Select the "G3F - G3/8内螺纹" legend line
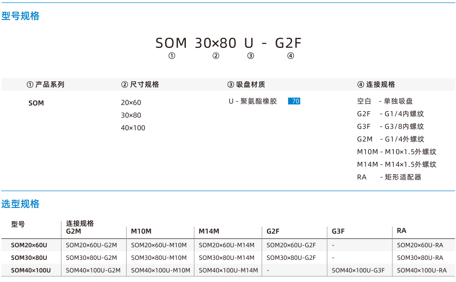This screenshot has width=456, height=282. click(x=391, y=126)
